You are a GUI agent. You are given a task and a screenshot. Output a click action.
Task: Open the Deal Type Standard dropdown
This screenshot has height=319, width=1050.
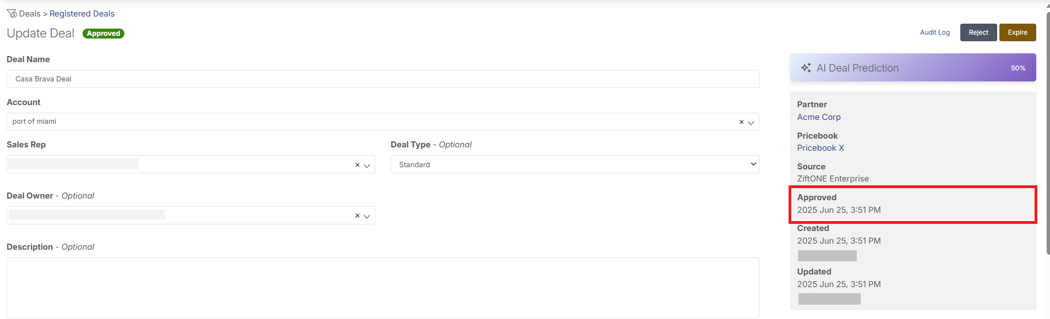[575, 164]
